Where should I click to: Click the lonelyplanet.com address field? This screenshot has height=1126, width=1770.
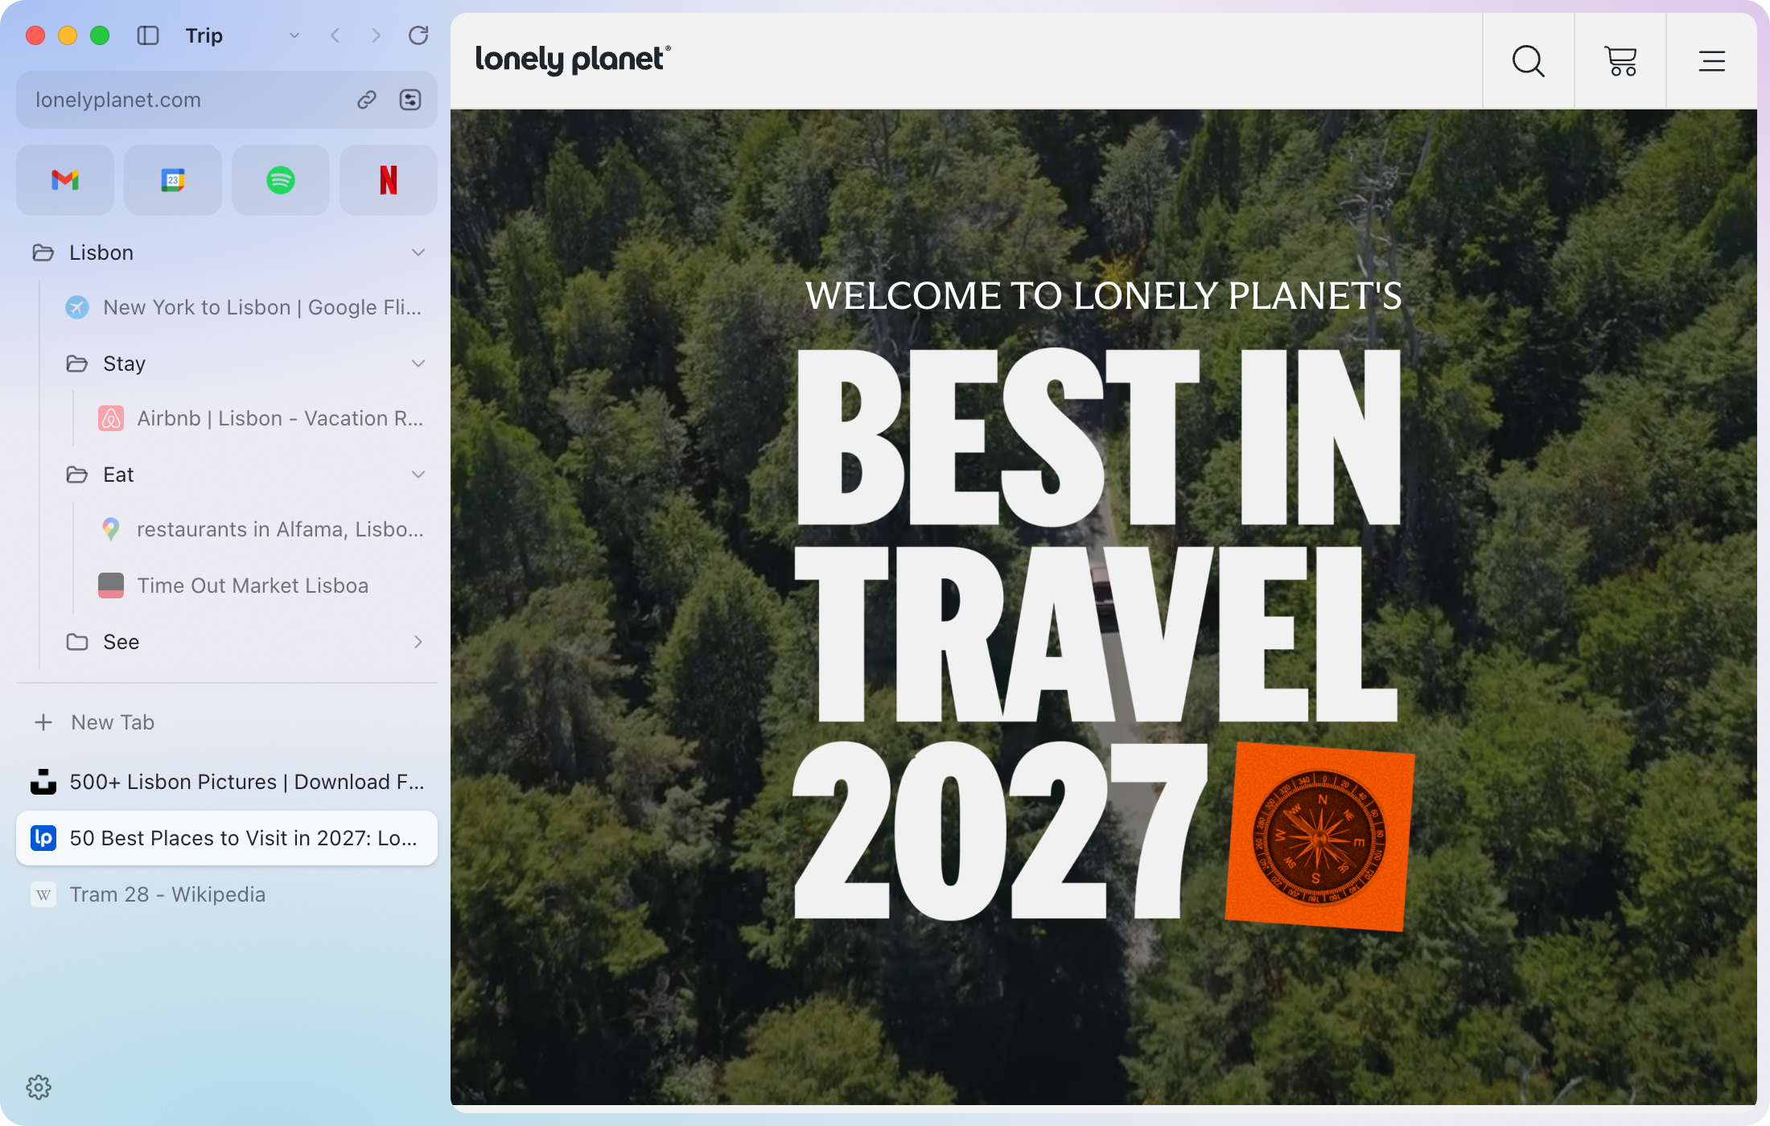(227, 100)
